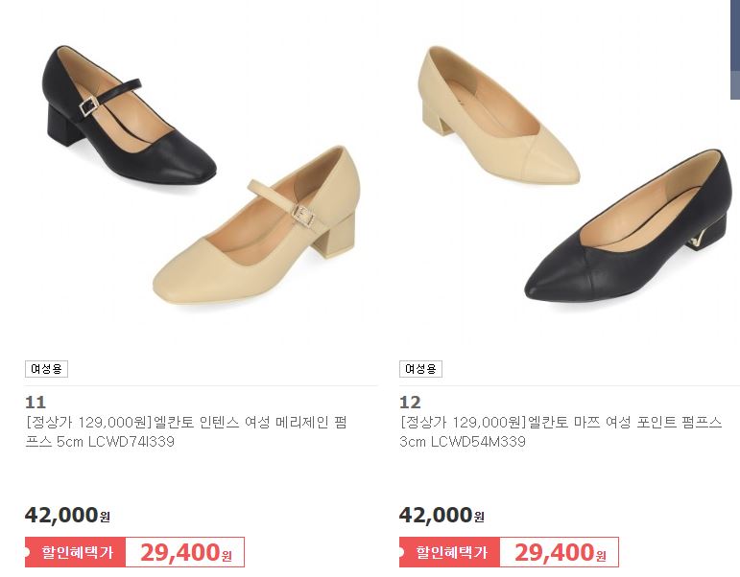Click the LCWD54M339 model code text

pos(478,442)
